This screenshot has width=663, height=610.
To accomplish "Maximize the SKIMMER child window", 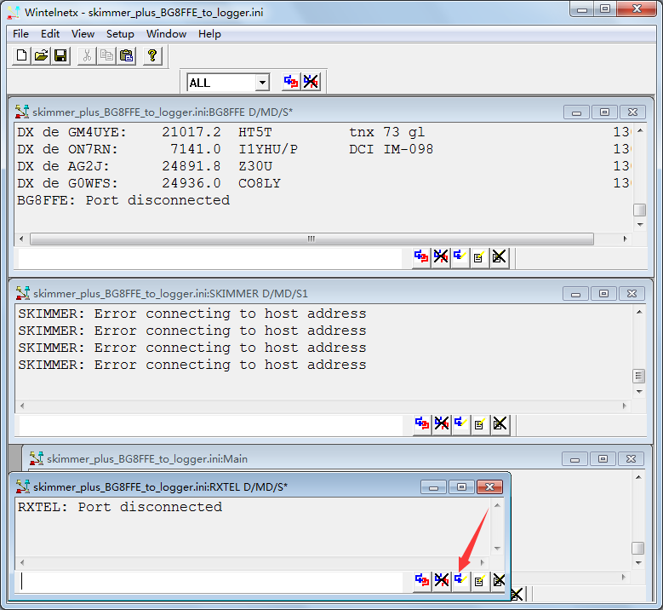I will [x=603, y=293].
